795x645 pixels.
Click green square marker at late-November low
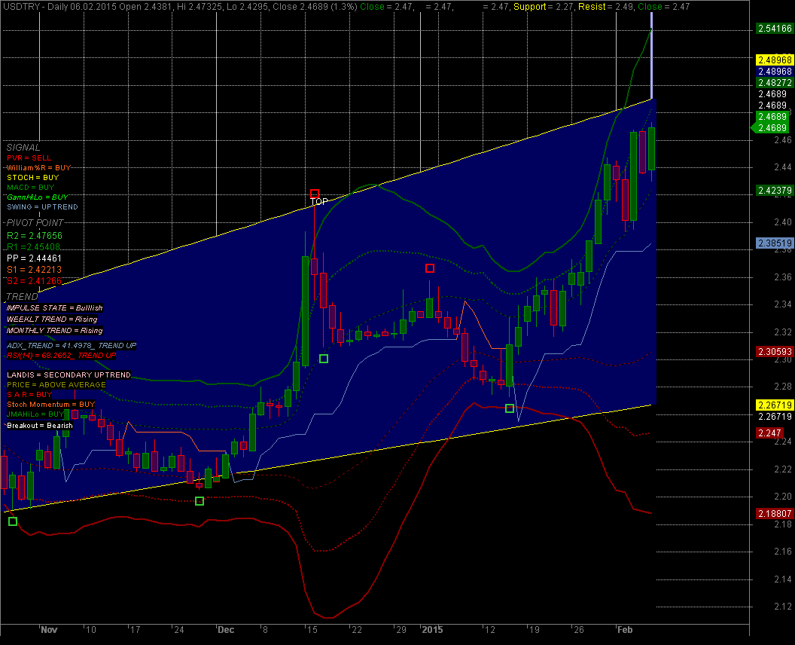pyautogui.click(x=200, y=501)
